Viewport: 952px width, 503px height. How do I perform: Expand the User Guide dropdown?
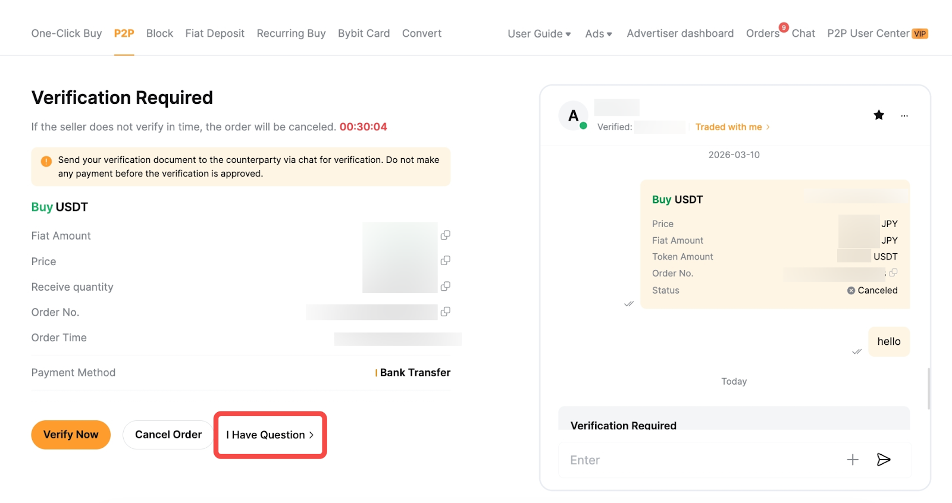tap(539, 34)
